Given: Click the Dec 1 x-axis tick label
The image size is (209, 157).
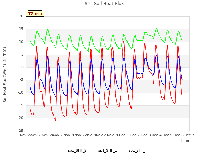Looking at the screenshot, I should [124, 135].
